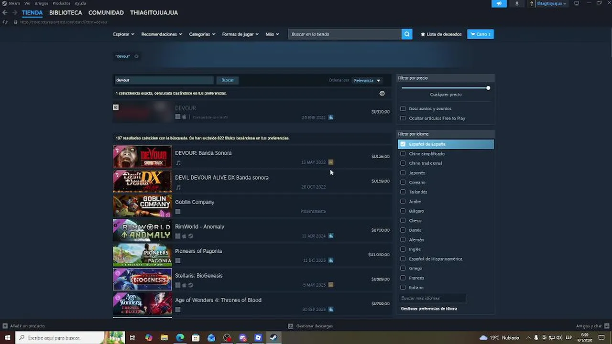Screen dimensions: 612x344
Task: Click the Buscar en la tienda field
Action: (345, 34)
